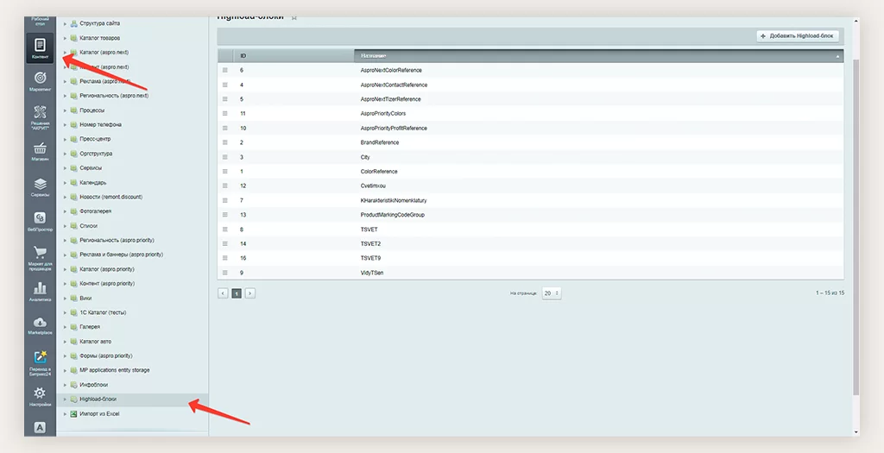Open the Магазин cart icon
The height and width of the screenshot is (453, 884).
[40, 152]
